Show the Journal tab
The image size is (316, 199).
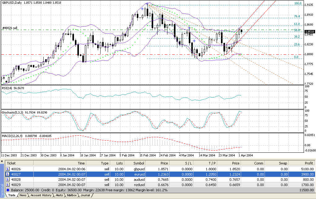pyautogui.click(x=85, y=195)
